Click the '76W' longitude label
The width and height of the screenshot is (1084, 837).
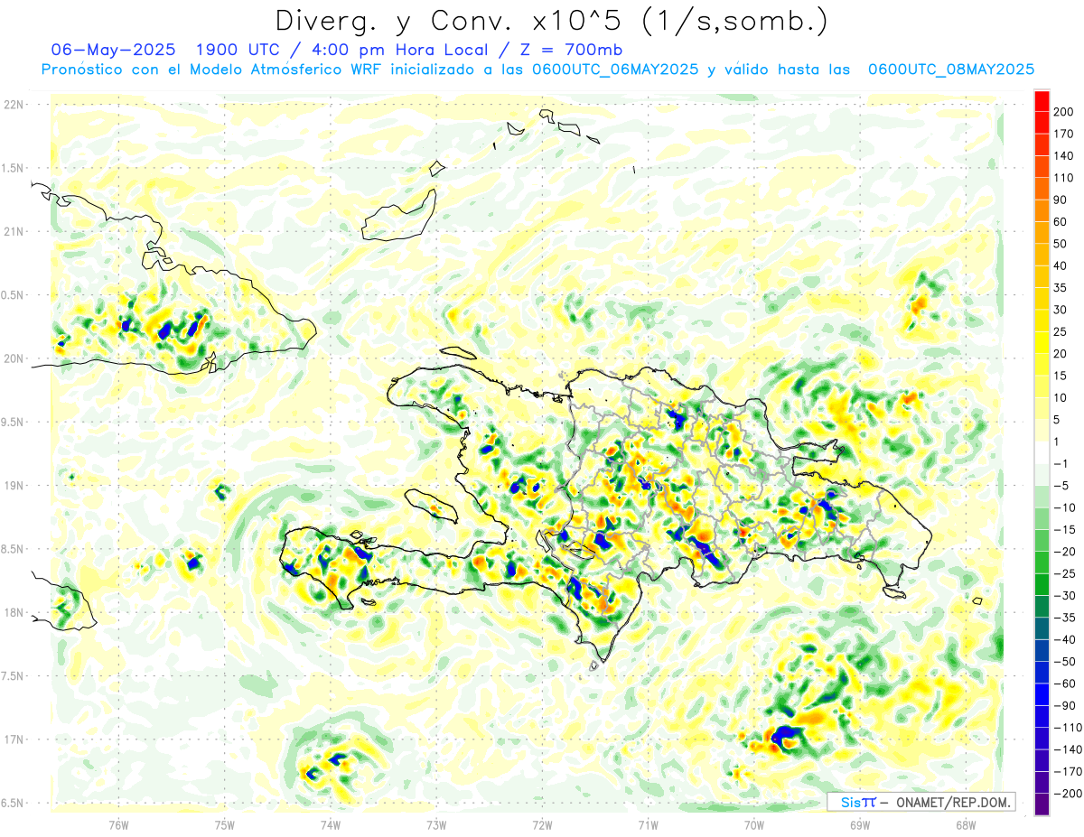coord(118,823)
